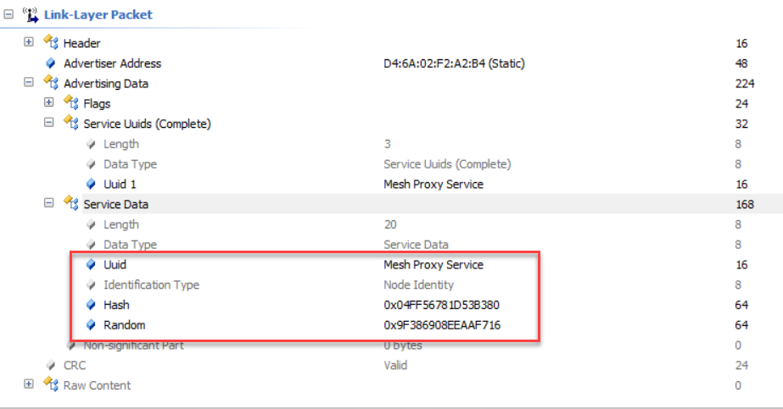Select the Identification Type row

click(x=151, y=285)
